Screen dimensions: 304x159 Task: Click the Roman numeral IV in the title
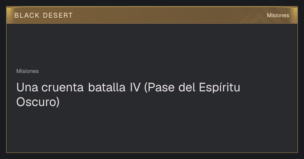[135, 88]
